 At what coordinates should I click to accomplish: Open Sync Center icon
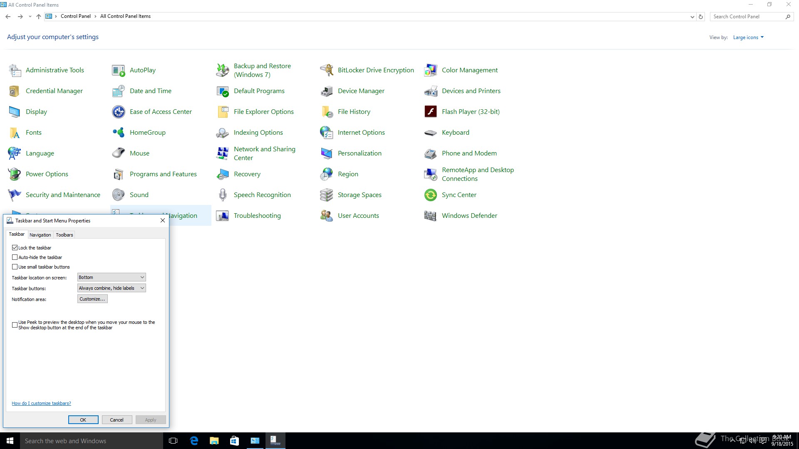tap(431, 195)
